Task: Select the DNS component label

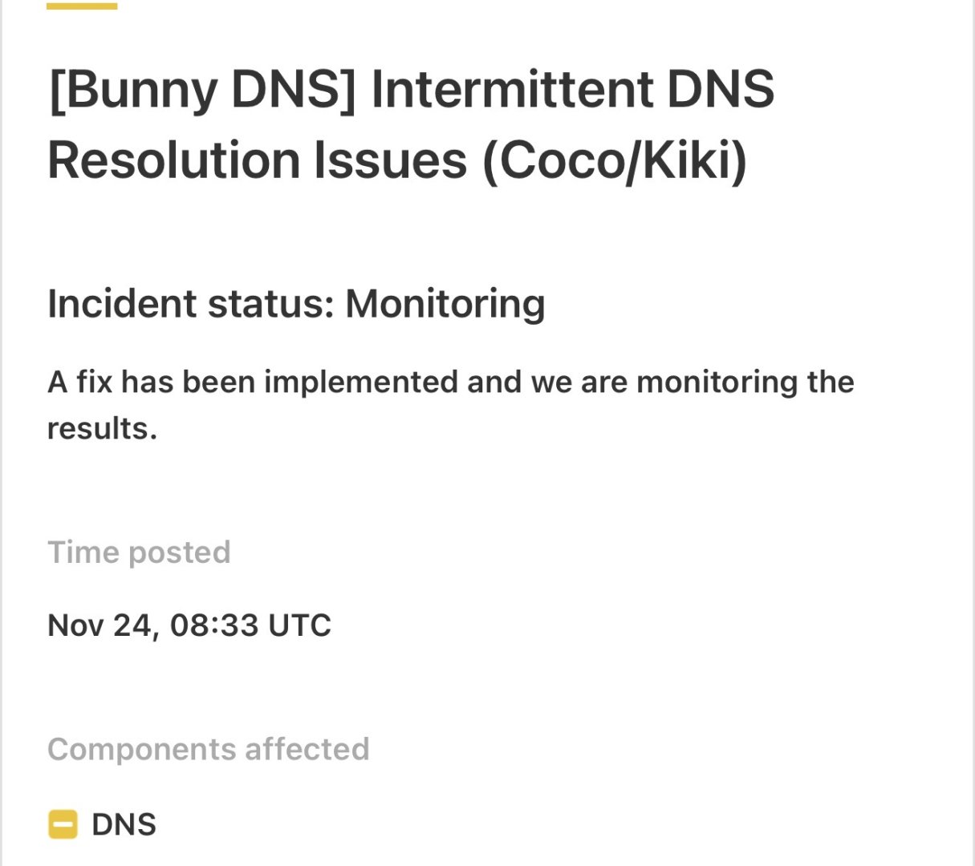Action: click(x=124, y=824)
